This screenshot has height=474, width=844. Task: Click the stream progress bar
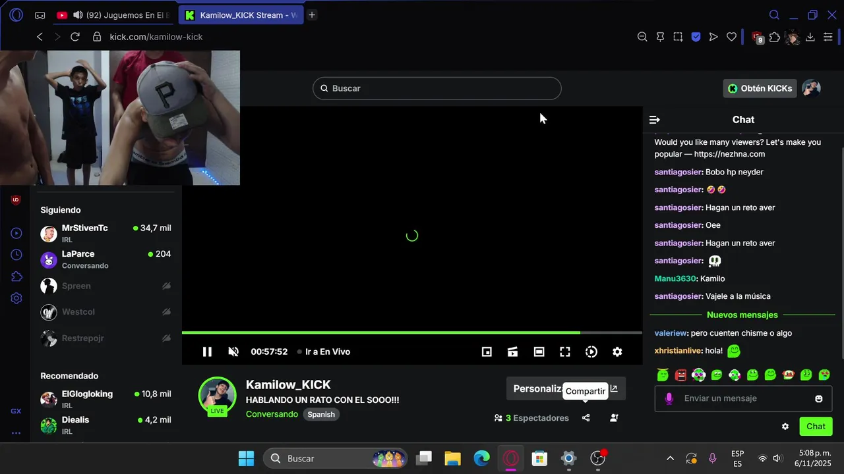(411, 332)
